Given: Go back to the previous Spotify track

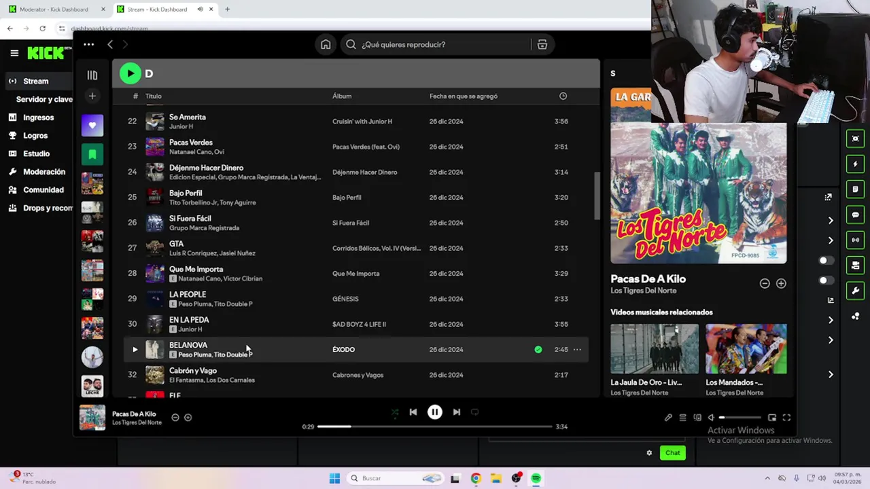Looking at the screenshot, I should (x=413, y=412).
